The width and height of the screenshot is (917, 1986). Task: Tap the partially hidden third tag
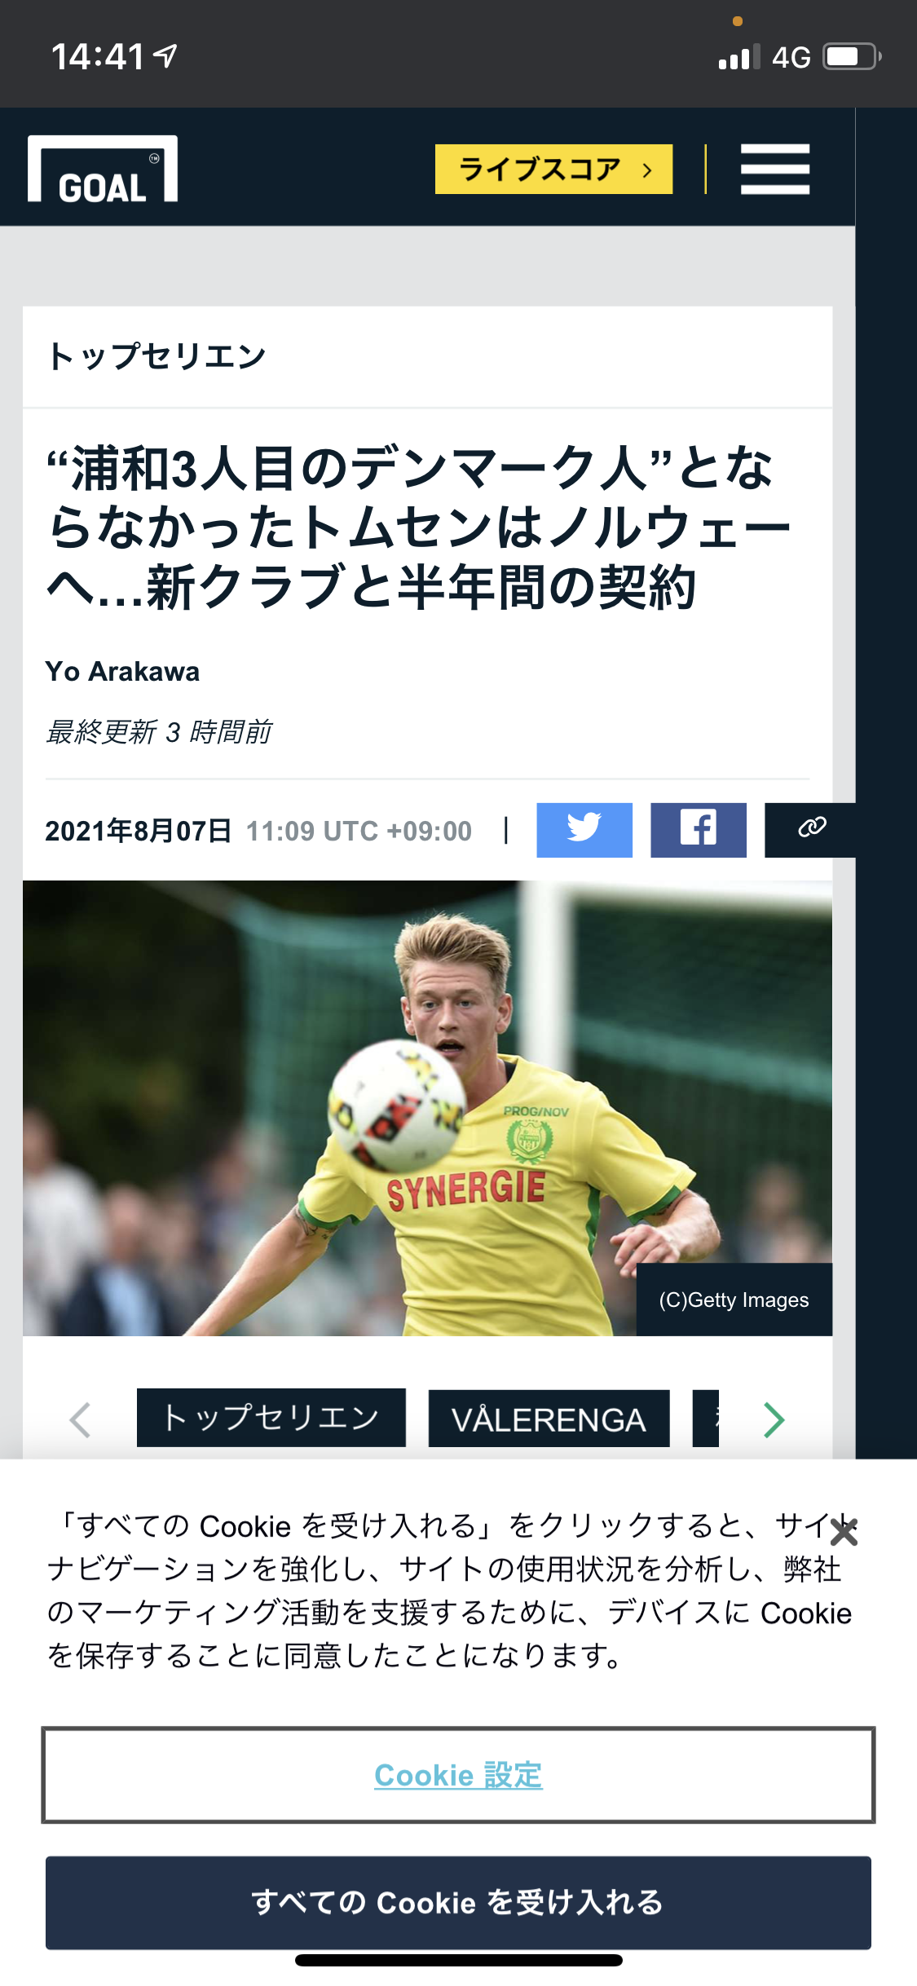tap(705, 1419)
